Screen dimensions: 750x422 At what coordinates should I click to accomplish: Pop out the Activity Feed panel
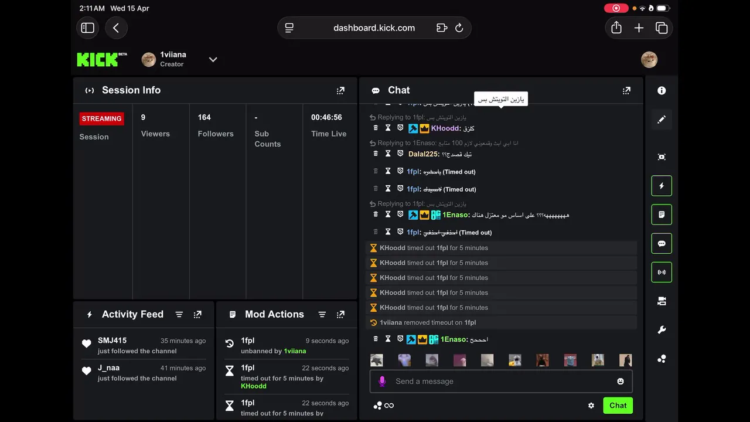coord(197,315)
